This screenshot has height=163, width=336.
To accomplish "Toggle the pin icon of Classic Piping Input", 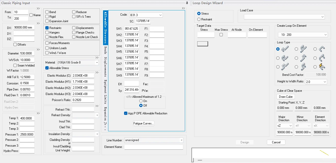I will [x=187, y=3].
